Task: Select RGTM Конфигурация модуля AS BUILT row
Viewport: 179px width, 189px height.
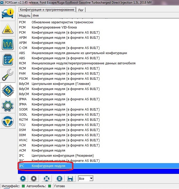Action: tap(98, 120)
